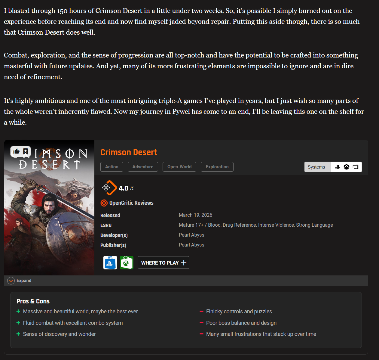Click 'Poor boss balance and design' con
Image resolution: width=379 pixels, height=360 pixels.
[241, 323]
